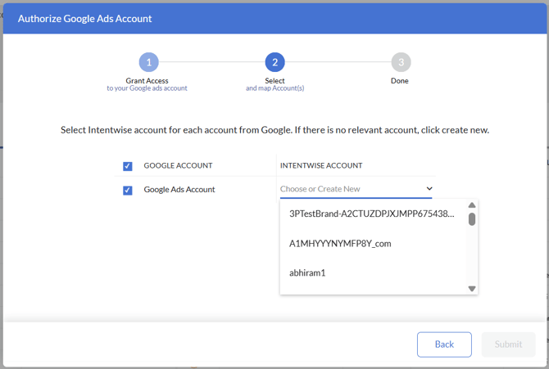Choose abhiram1 from the list

(373, 272)
